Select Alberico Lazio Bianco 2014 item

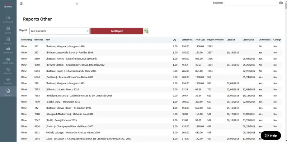pyautogui.click(x=62, y=90)
